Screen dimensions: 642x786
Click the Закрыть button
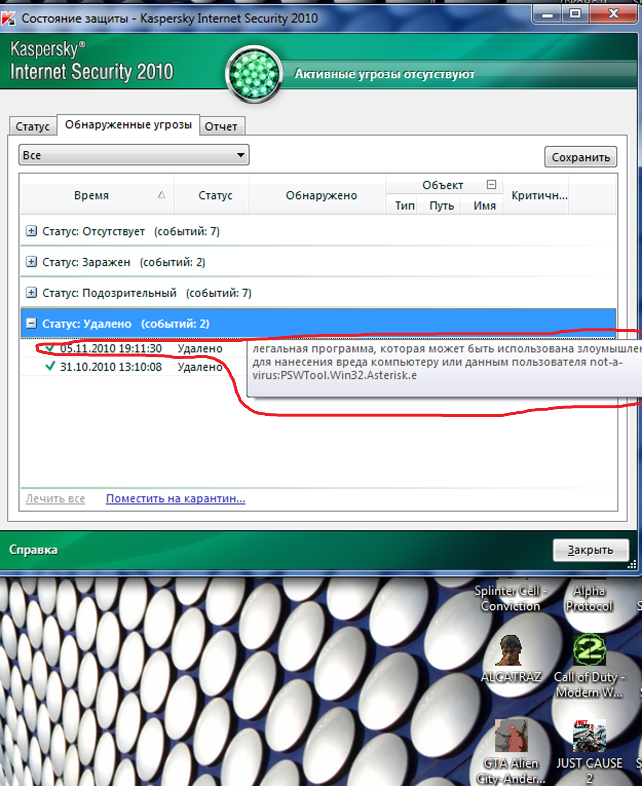[x=591, y=550]
